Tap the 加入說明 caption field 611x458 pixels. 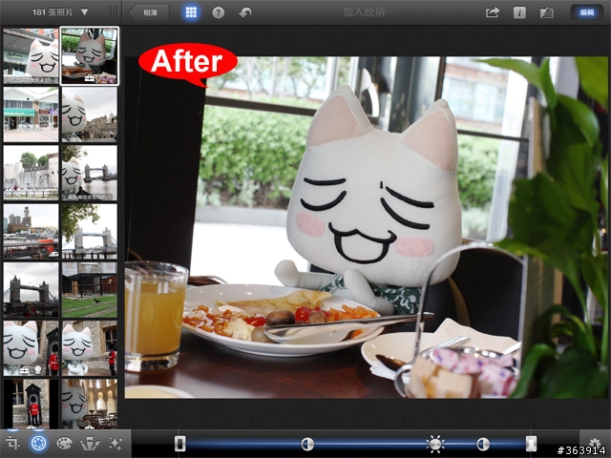pos(369,12)
